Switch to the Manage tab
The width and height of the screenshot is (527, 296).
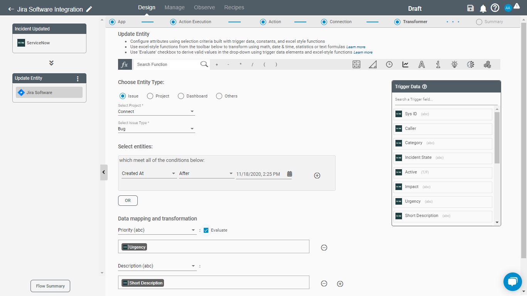coord(175,7)
